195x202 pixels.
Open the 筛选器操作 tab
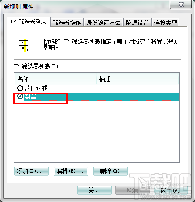point(67,23)
